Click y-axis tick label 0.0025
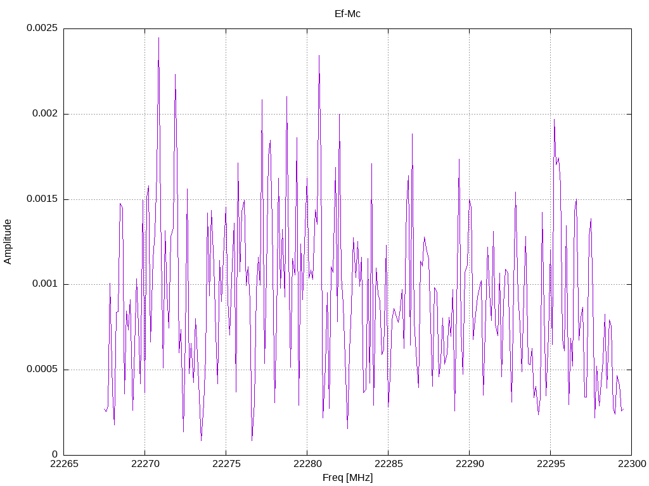The width and height of the screenshot is (649, 486). click(x=42, y=28)
